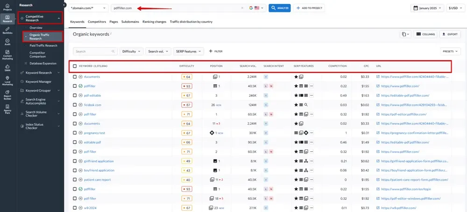
Task: Open the Google US search engine dropdown
Action: [x=256, y=8]
